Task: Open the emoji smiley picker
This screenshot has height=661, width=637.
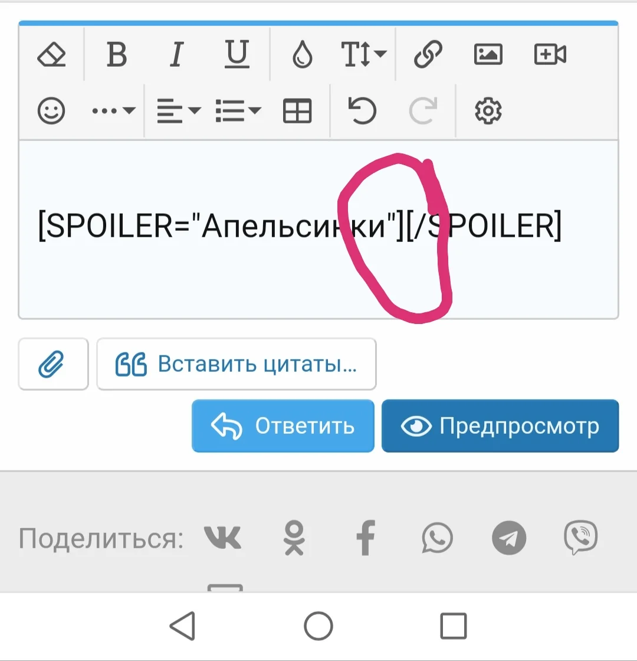Action: (52, 110)
